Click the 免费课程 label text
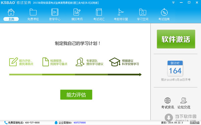This screenshot has height=125, width=201. coord(33,19)
